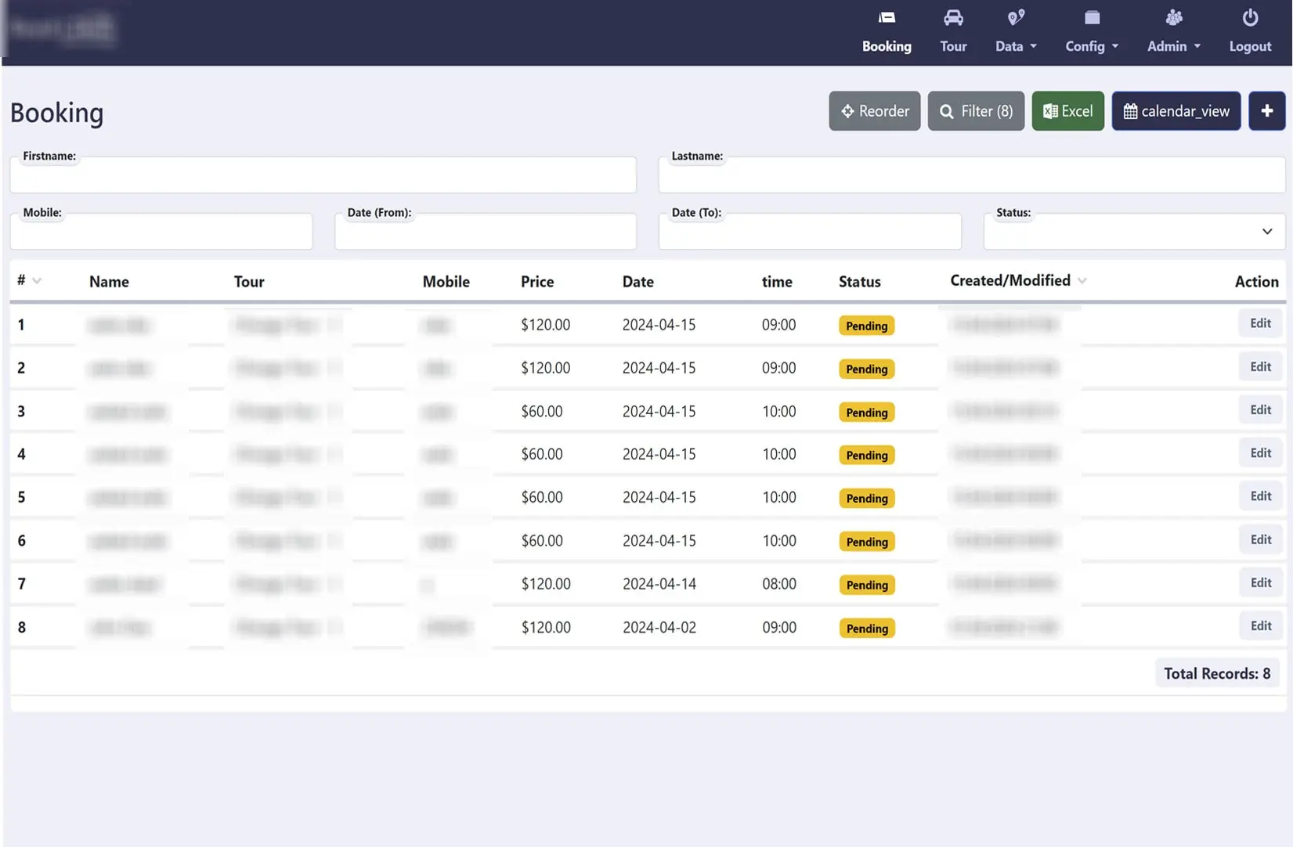The image size is (1293, 847).
Task: Edit booking row 2
Action: 1259,367
